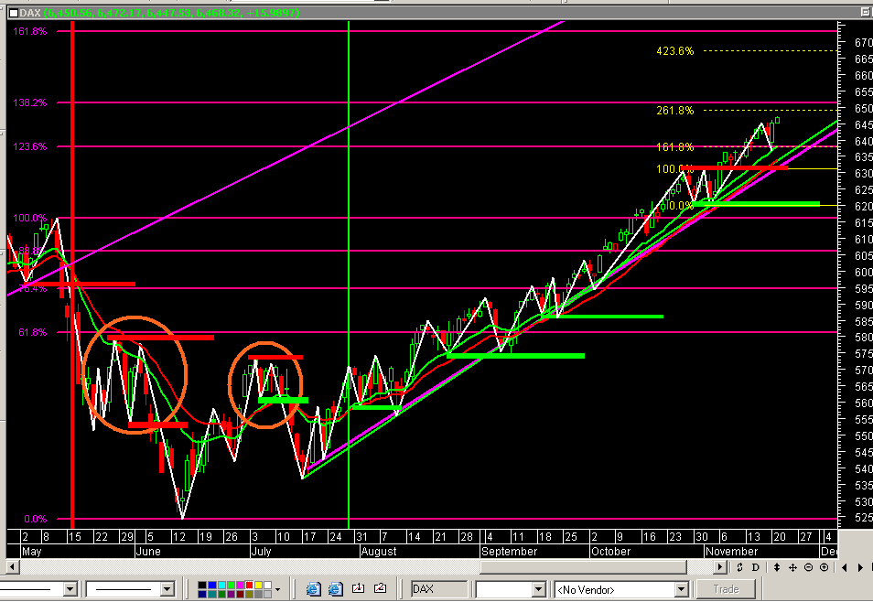Click the first Internet Explorer web icon

(x=312, y=587)
